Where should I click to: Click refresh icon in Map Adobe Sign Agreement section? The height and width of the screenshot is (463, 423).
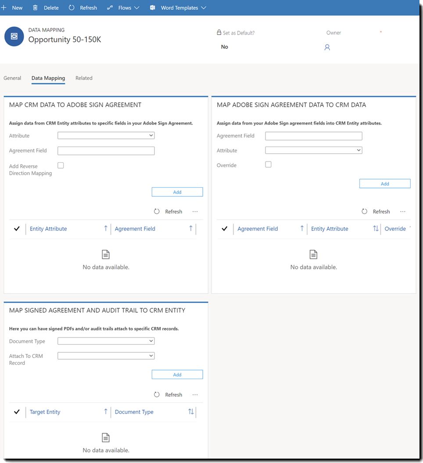click(x=365, y=212)
